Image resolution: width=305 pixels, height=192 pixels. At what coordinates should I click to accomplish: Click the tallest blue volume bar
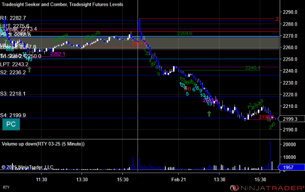(270, 156)
